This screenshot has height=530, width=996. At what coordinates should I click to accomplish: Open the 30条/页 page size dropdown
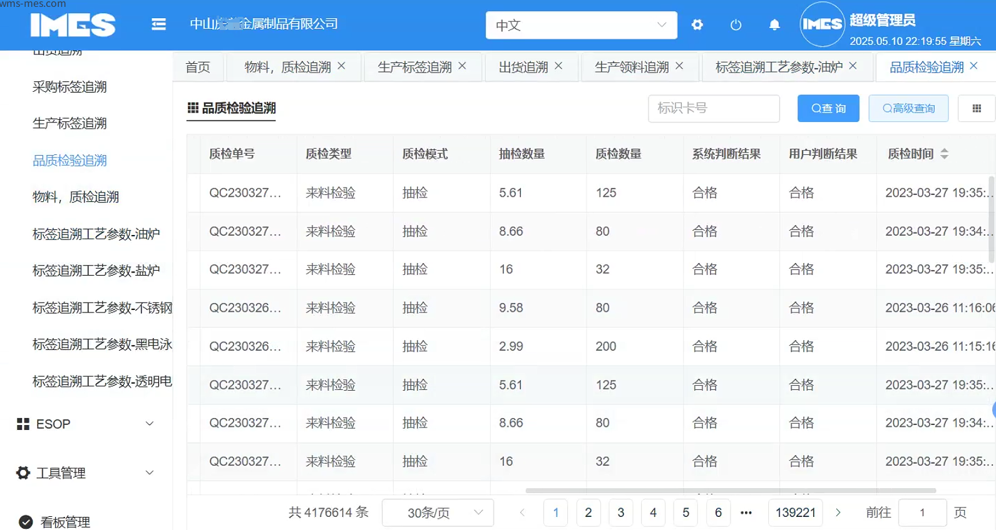coord(438,512)
